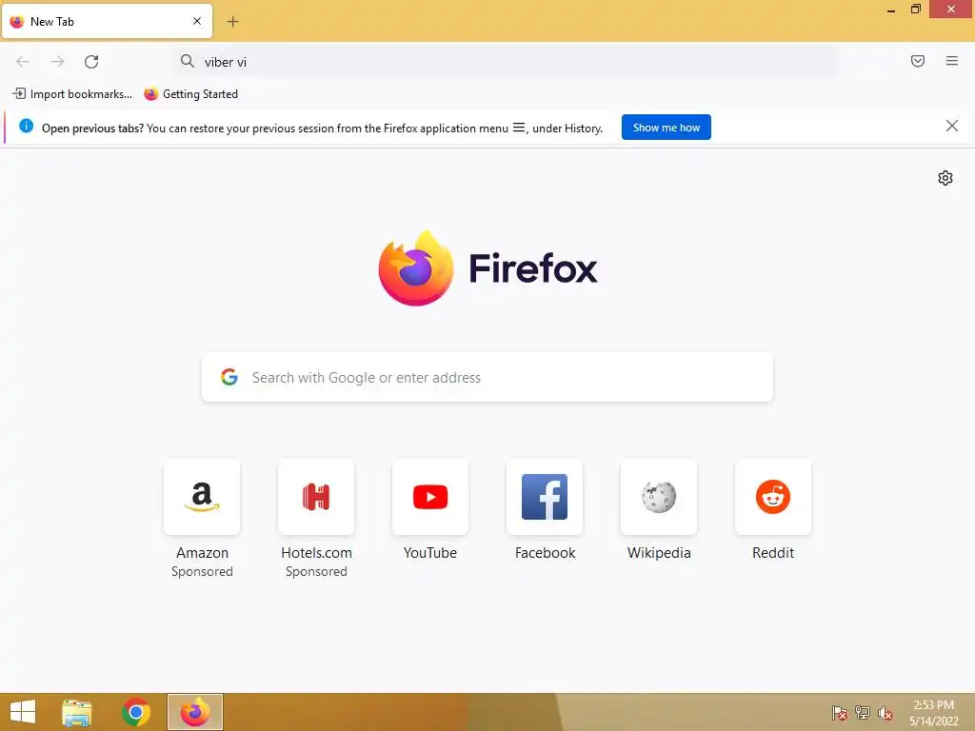Open the YouTube shortcut tile
The height and width of the screenshot is (731, 975).
tap(430, 497)
